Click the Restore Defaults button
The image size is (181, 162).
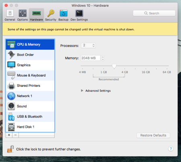point(153,135)
